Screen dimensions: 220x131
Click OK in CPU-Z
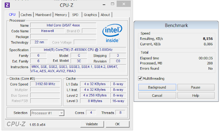(118, 124)
